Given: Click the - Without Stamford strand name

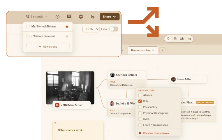Looking at the screenshot, I should pyautogui.click(x=43, y=36).
